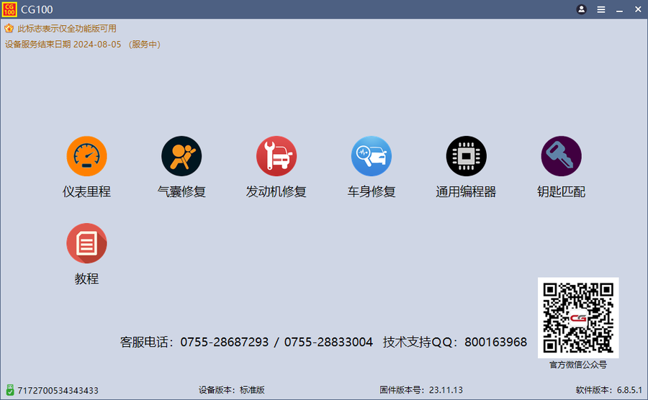Launch the 气囊修复 airbag repair function
The height and width of the screenshot is (400, 648).
[x=181, y=156]
